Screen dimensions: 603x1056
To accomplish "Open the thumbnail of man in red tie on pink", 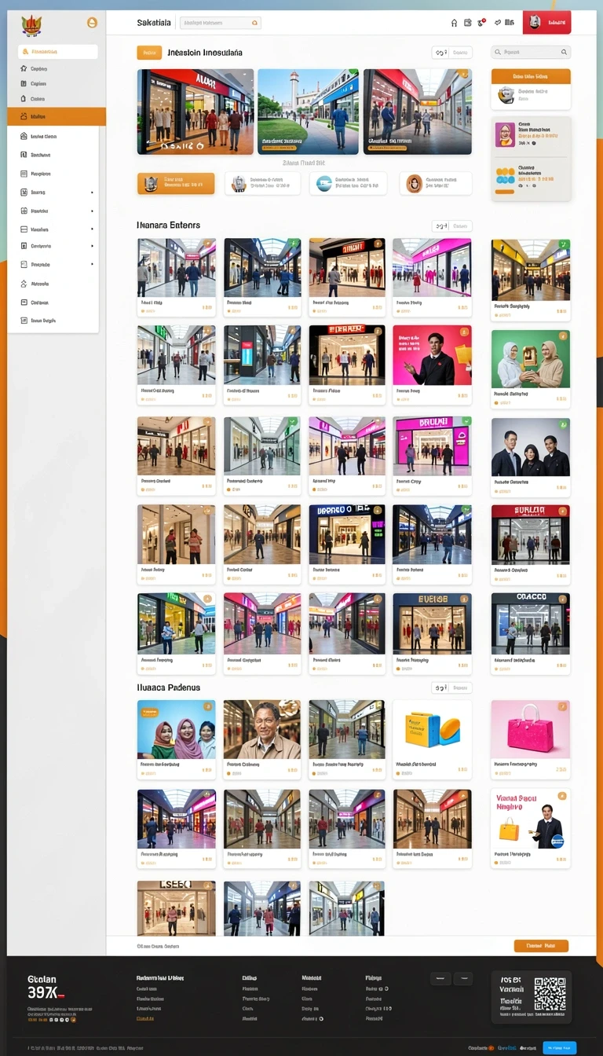I will click(x=432, y=356).
